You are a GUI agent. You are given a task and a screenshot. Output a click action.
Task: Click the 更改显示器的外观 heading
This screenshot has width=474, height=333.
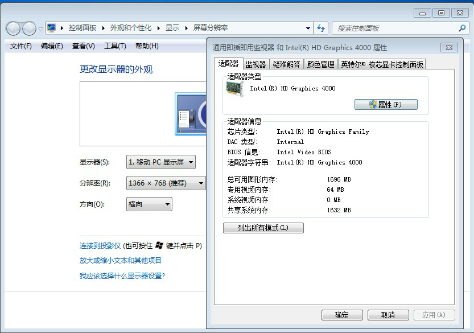click(x=116, y=69)
